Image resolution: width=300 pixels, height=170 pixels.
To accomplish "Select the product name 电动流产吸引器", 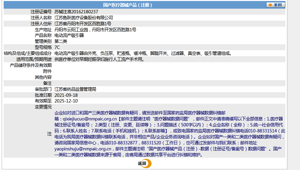I will click(69, 36).
